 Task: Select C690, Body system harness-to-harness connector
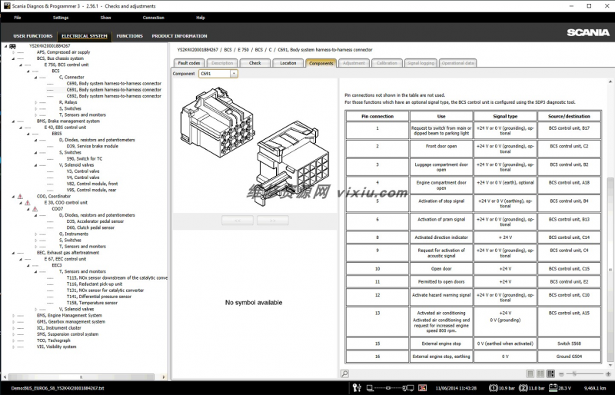tap(114, 84)
